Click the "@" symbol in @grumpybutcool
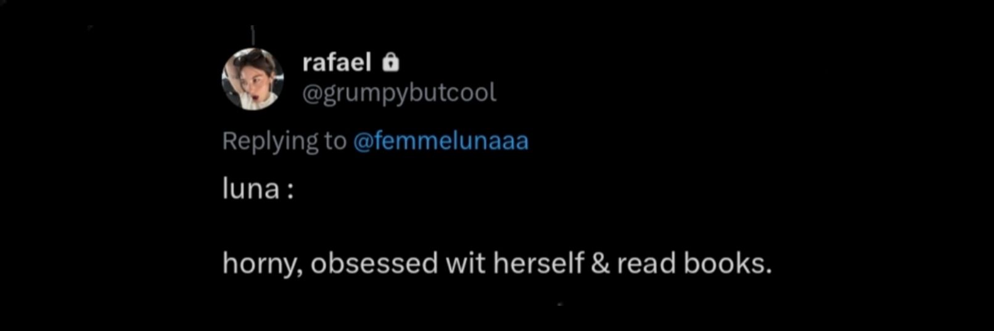994x331 pixels. click(313, 94)
